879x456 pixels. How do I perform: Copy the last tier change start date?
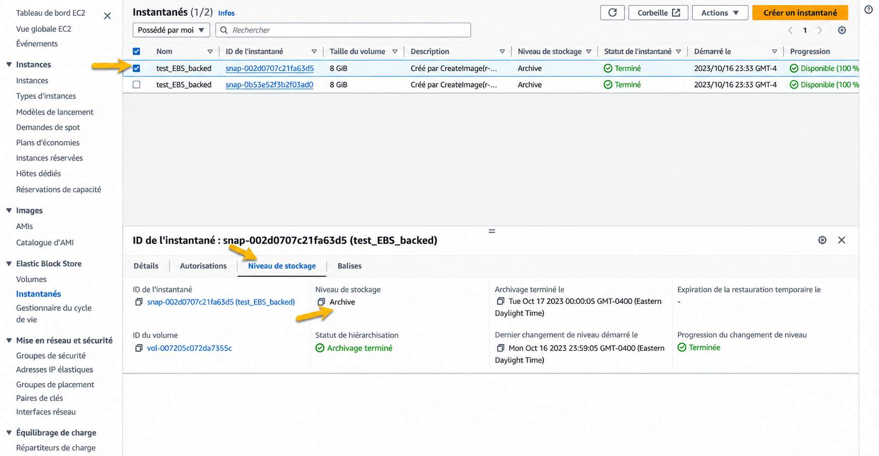[x=500, y=348]
